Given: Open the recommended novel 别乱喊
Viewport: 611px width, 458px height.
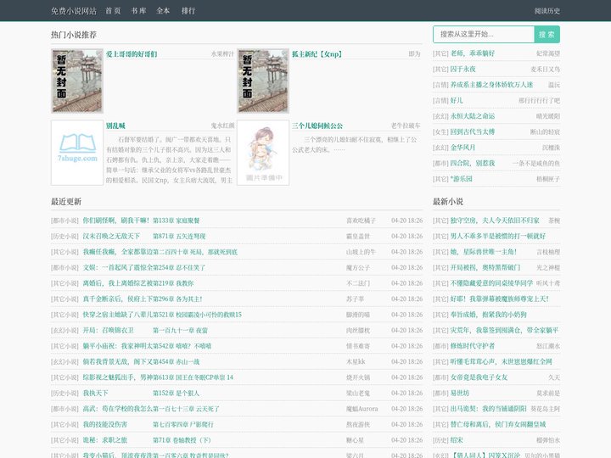Looking at the screenshot, I should click(x=115, y=126).
